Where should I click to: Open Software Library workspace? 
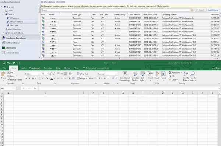pyautogui.click(x=13, y=43)
